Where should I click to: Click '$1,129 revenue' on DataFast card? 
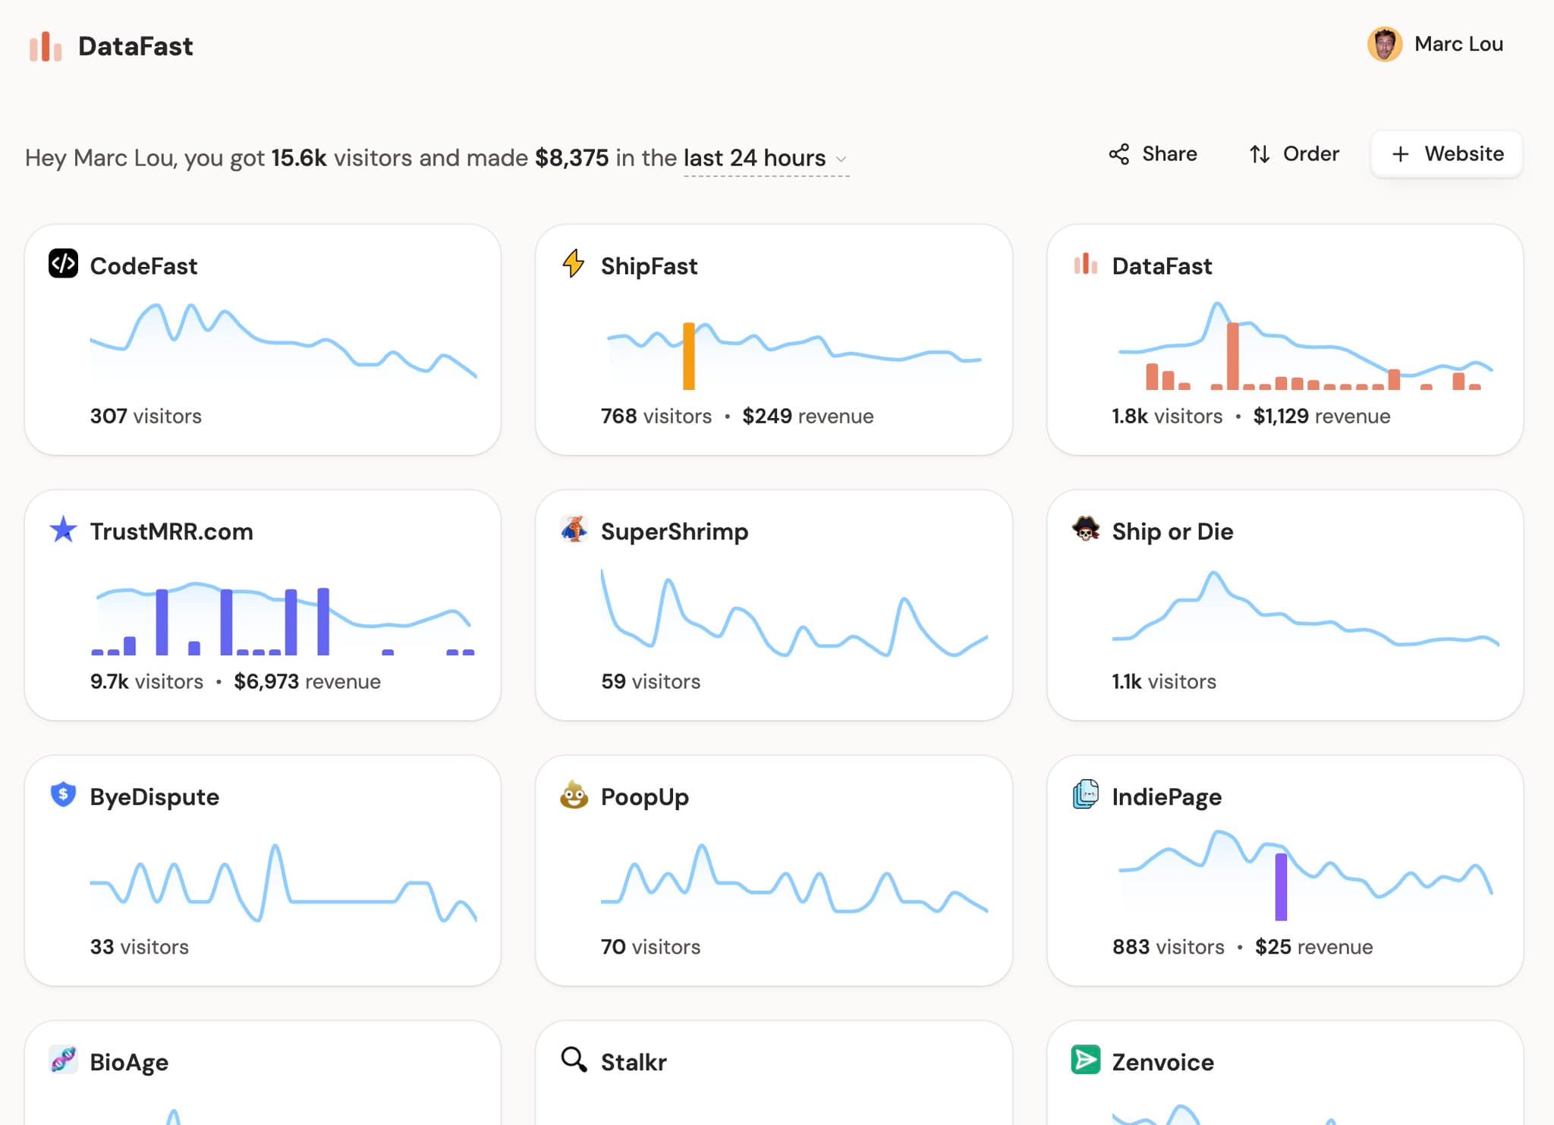(x=1322, y=416)
